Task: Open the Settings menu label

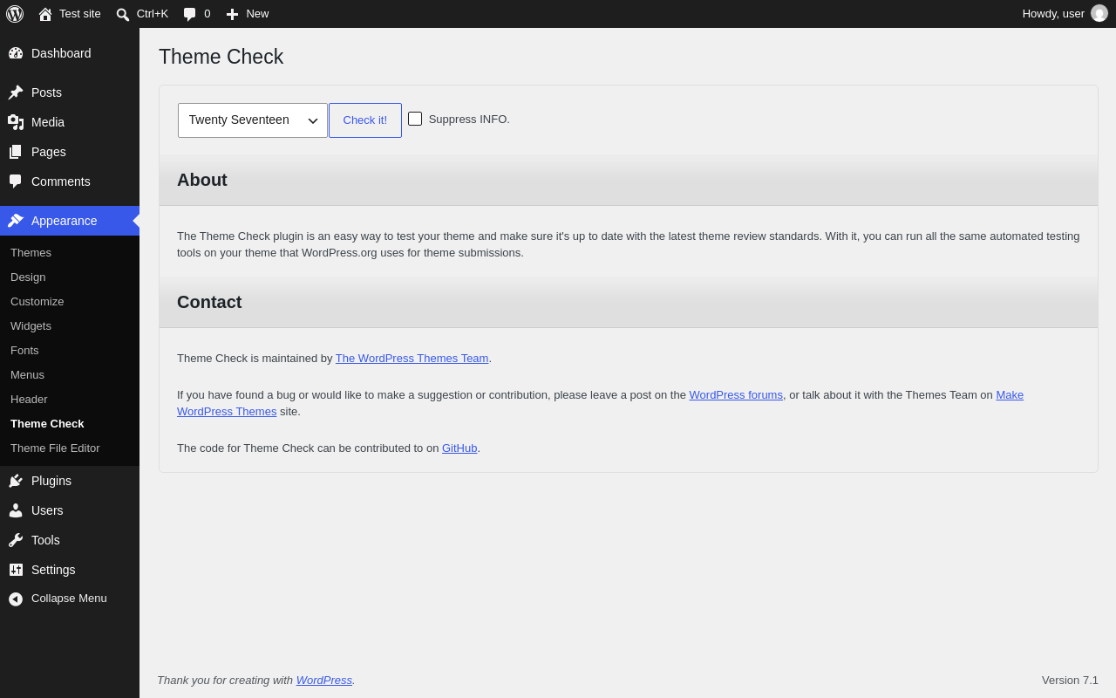Action: pyautogui.click(x=53, y=570)
